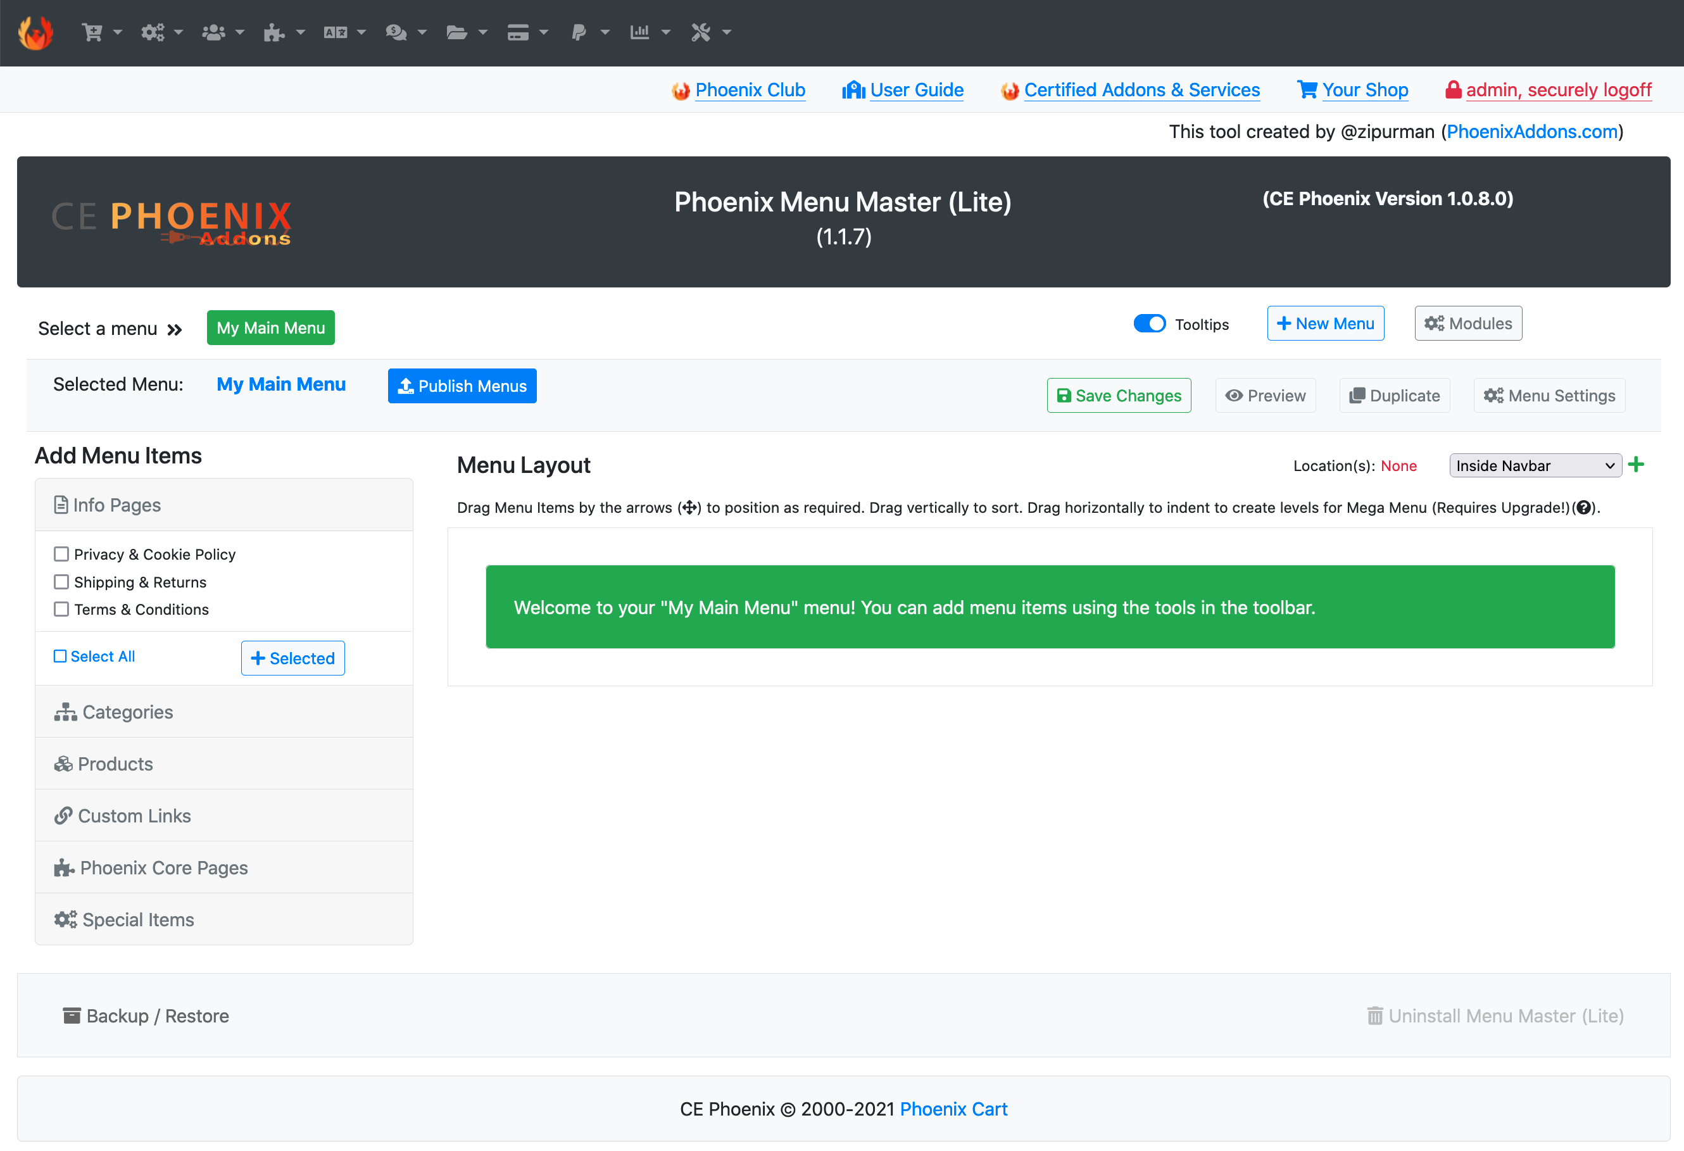
Task: Open the Inside Navbar location dropdown
Action: (1535, 465)
